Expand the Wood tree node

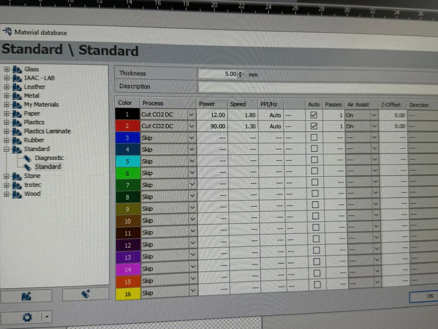tap(7, 194)
